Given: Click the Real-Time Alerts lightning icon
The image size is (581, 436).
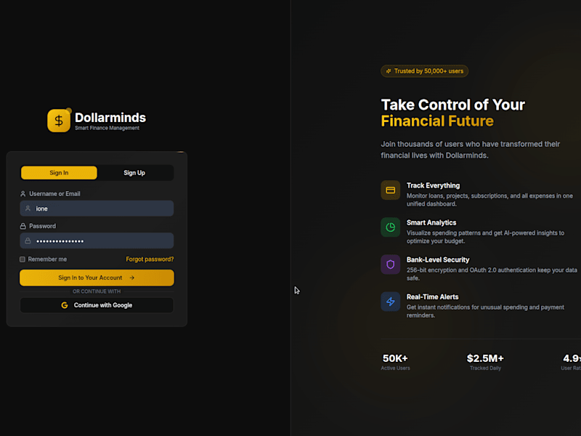Looking at the screenshot, I should coord(390,302).
